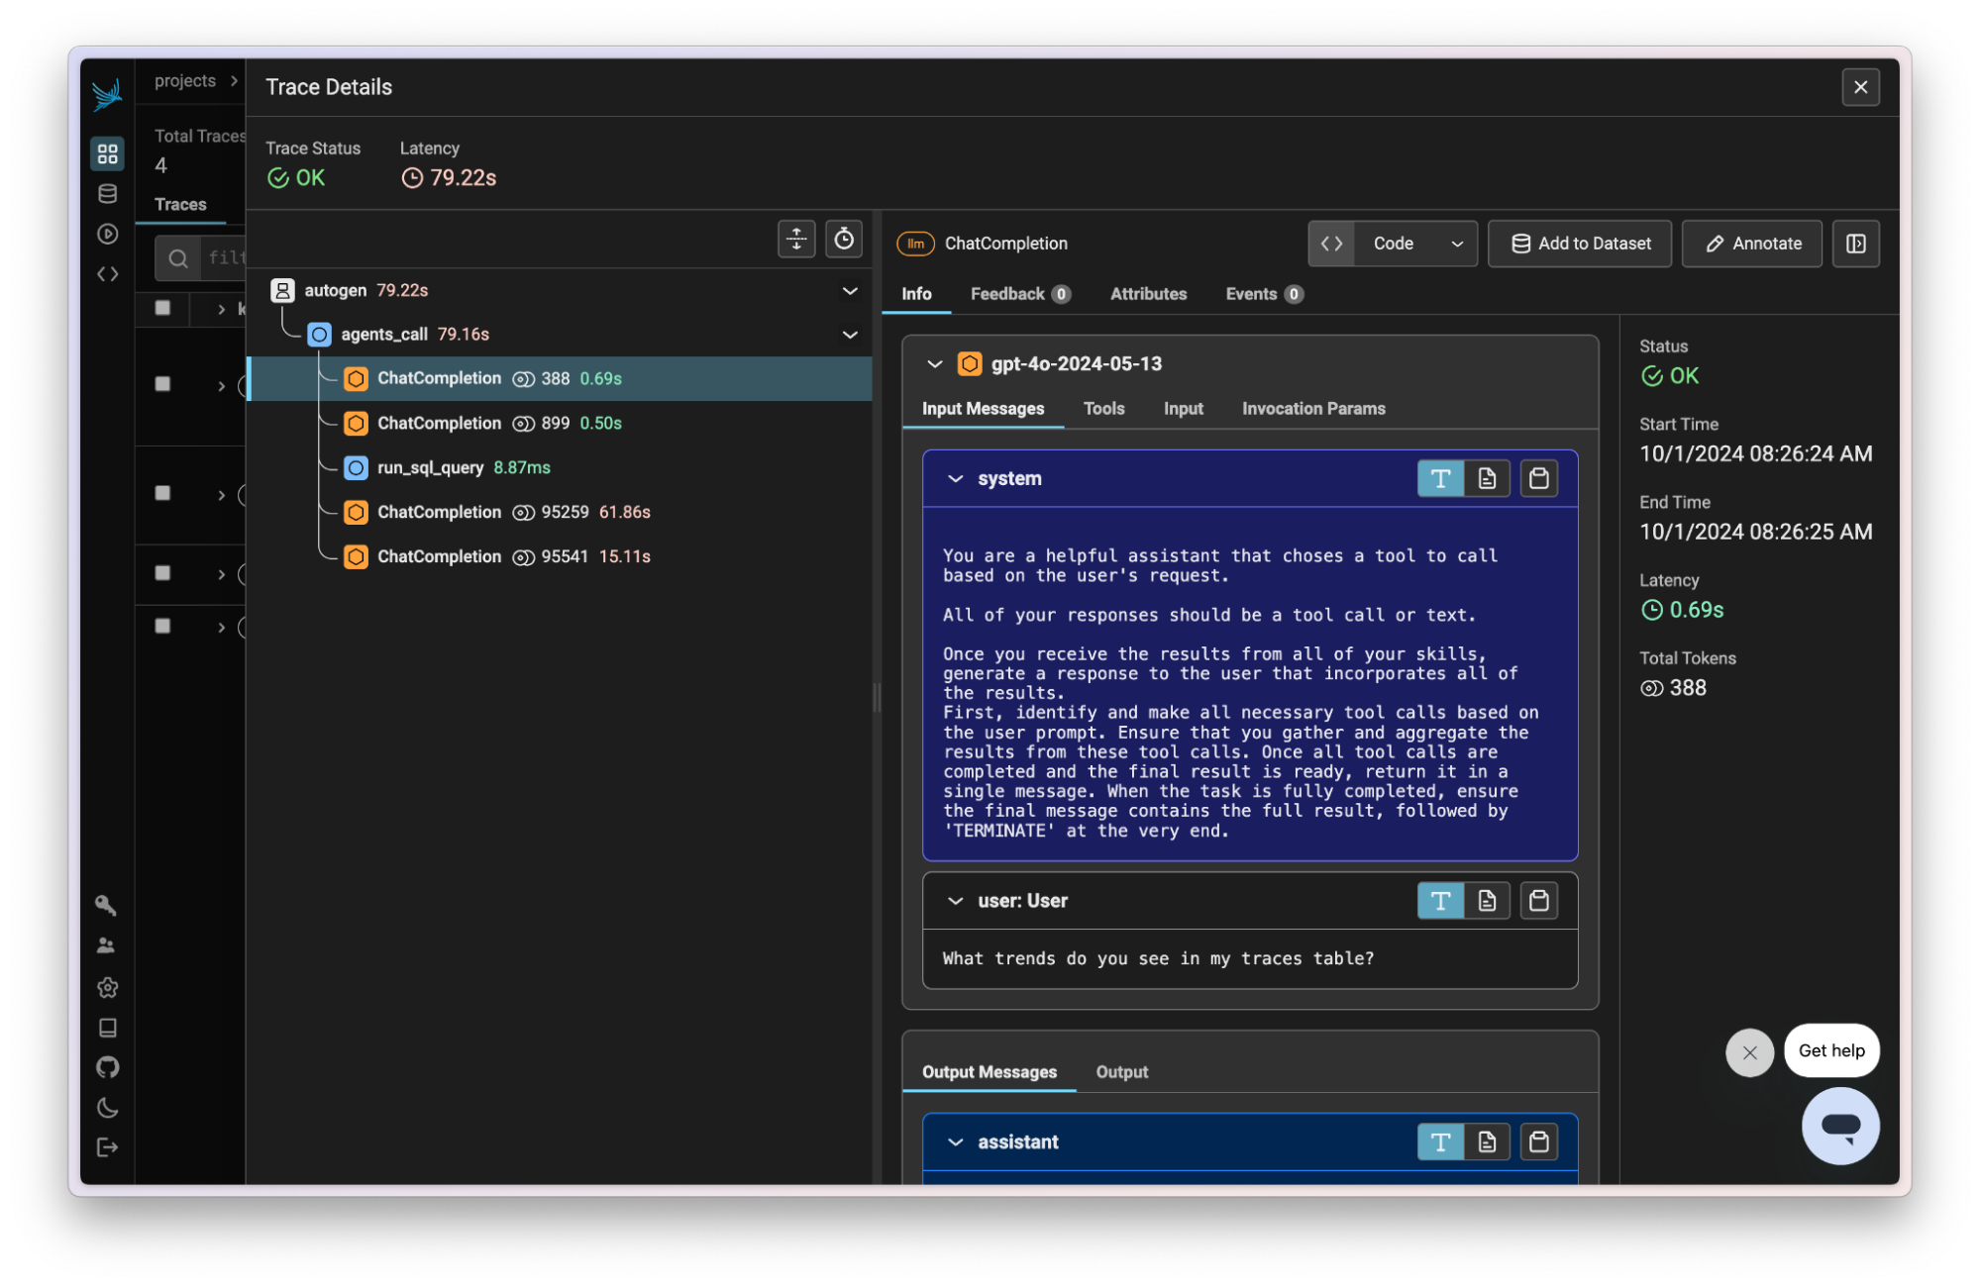Select the run_sql_query span
The image size is (1980, 1288).
(430, 467)
